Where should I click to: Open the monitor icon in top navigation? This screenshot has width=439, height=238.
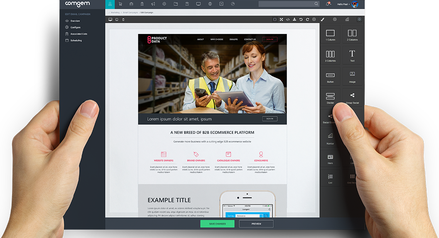click(198, 4)
